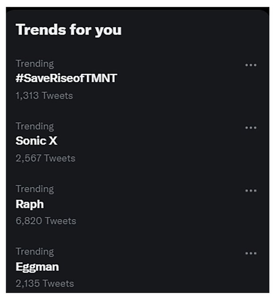
Task: Click the 1,313 Tweets count
Action: click(44, 95)
